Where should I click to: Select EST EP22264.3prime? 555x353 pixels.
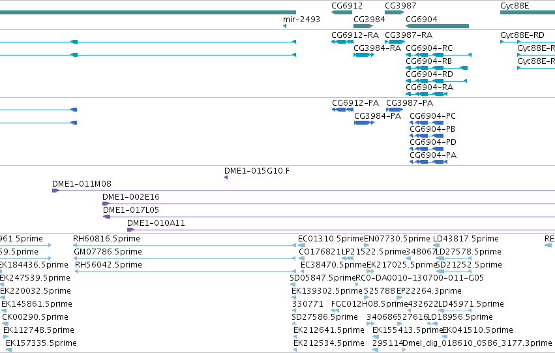click(x=429, y=292)
